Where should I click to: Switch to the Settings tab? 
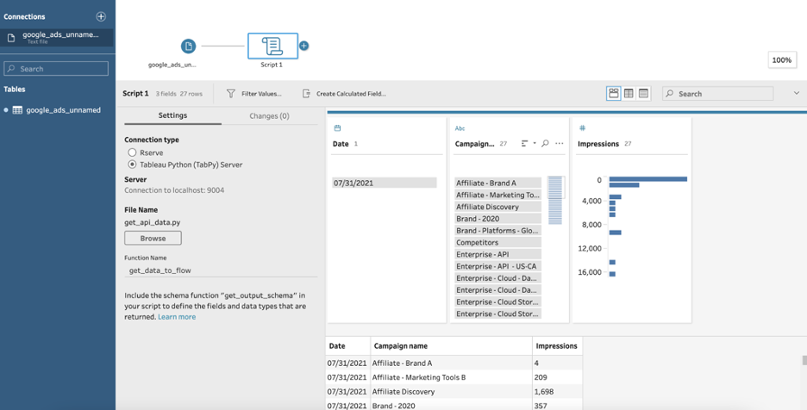(x=172, y=115)
